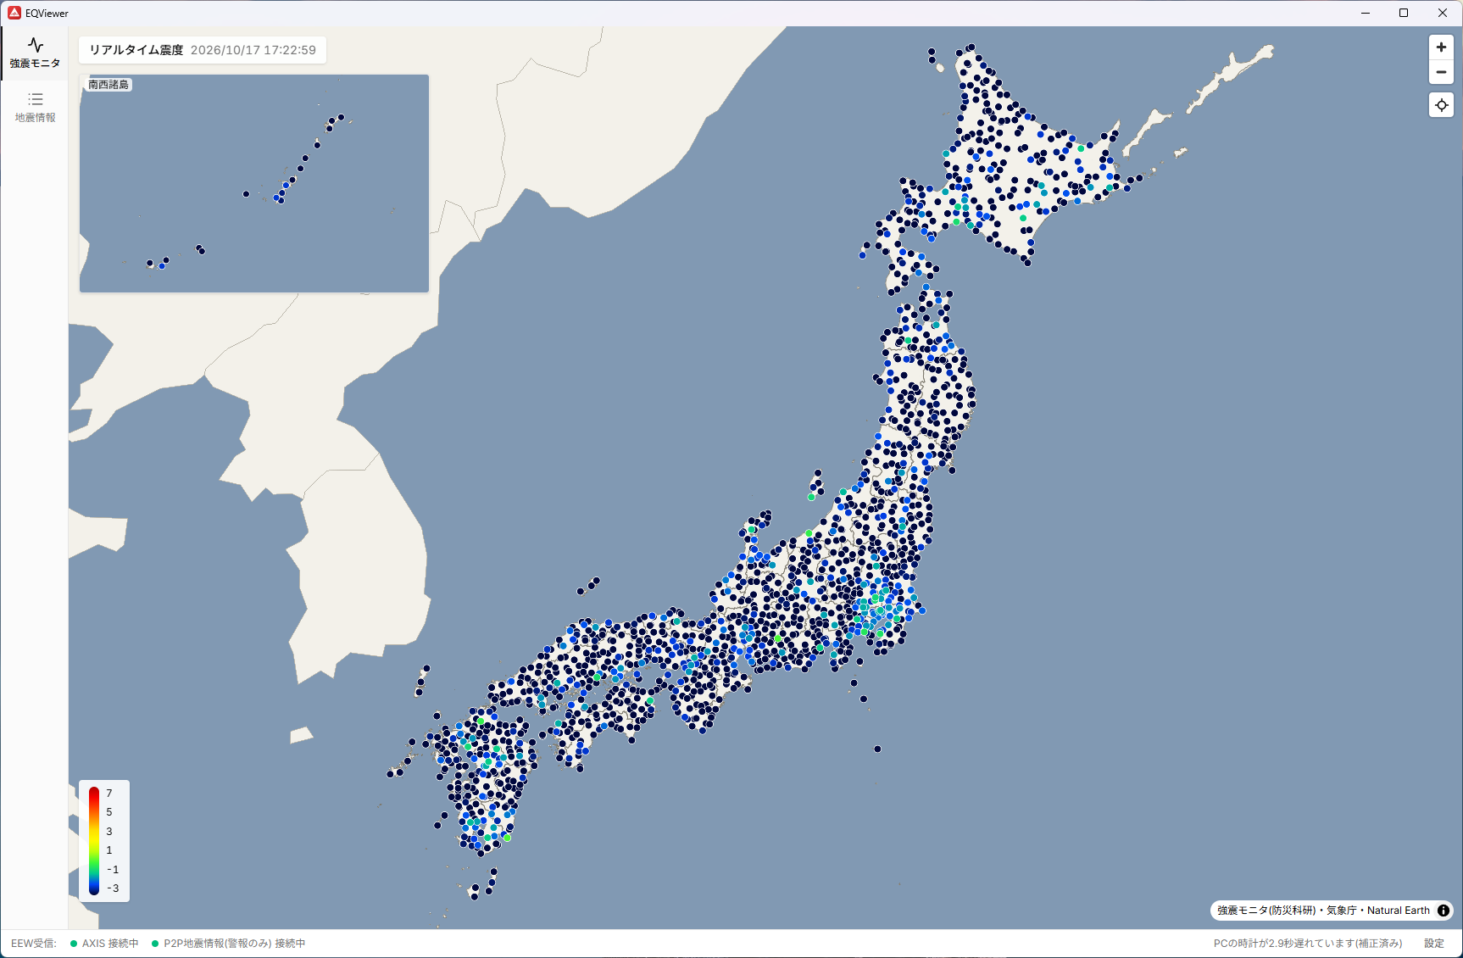Zoom in the map with plus button
This screenshot has width=1463, height=958.
(x=1441, y=47)
